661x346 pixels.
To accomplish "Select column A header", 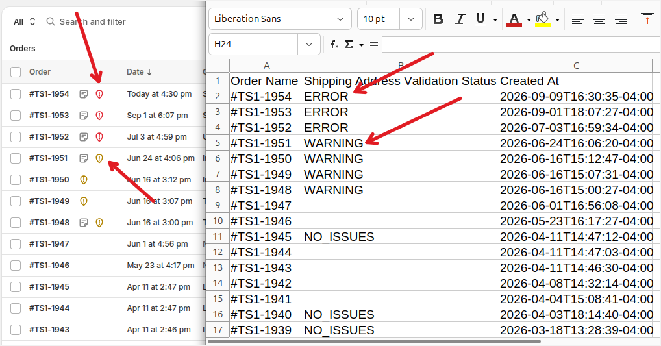I will tap(266, 66).
